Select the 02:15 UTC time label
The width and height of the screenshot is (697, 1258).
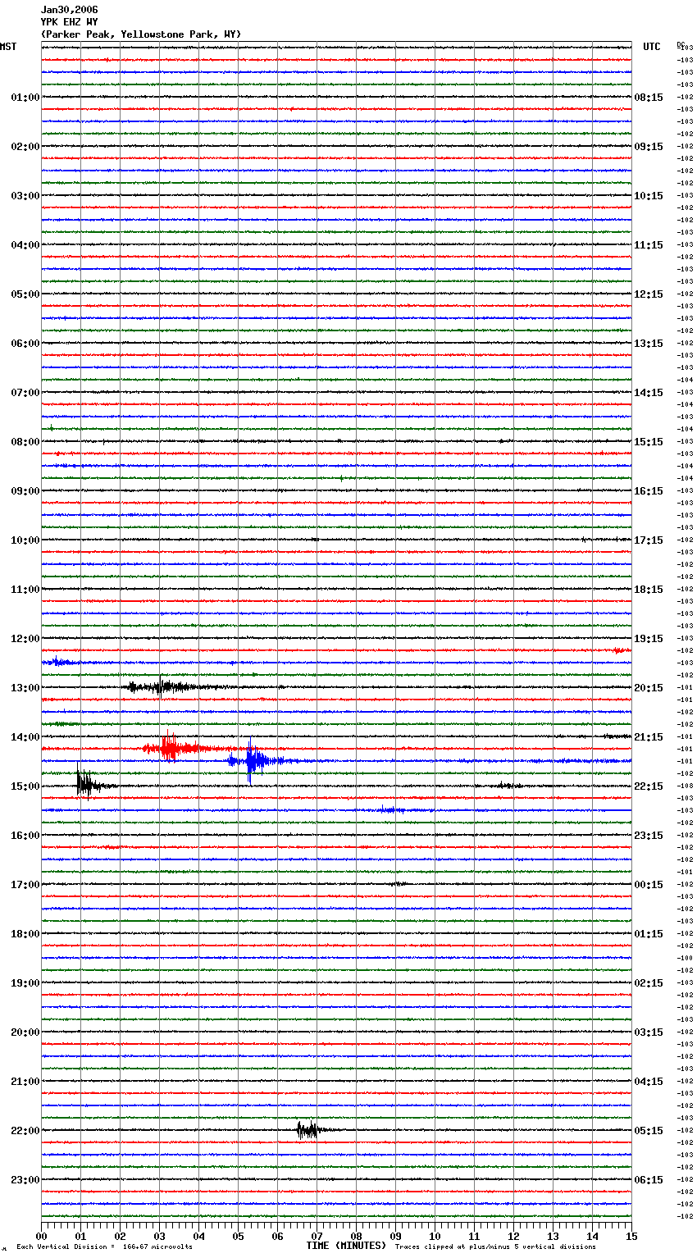649,983
